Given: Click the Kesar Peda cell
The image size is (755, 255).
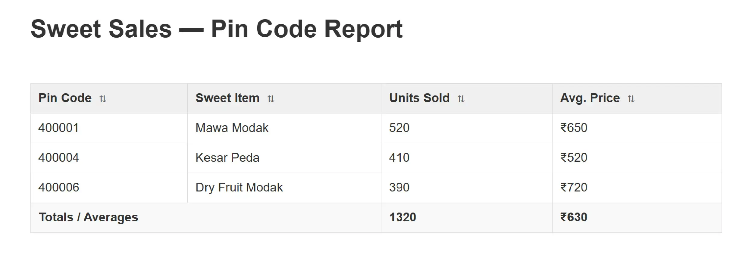Looking at the screenshot, I should [227, 158].
